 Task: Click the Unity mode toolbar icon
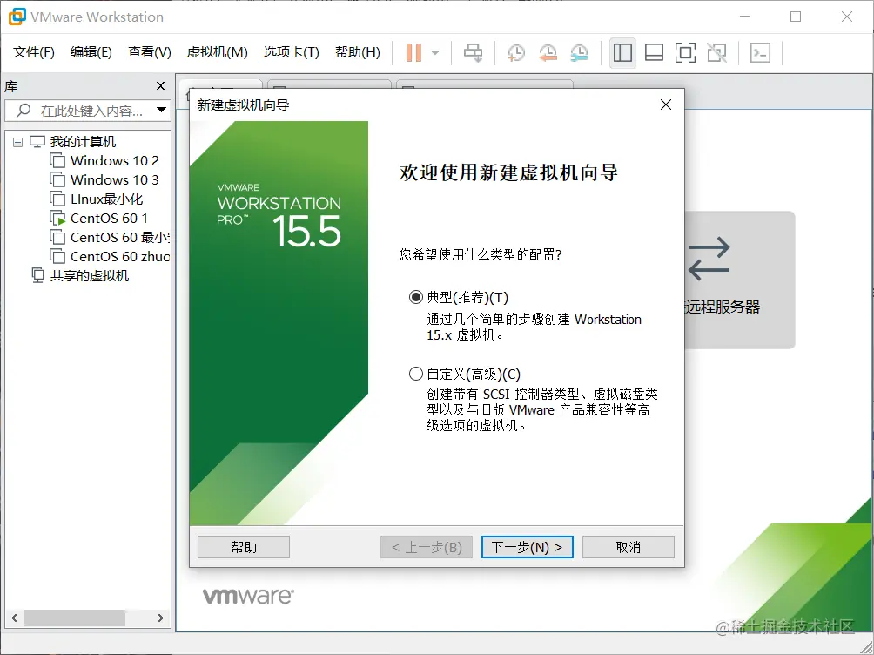point(716,53)
